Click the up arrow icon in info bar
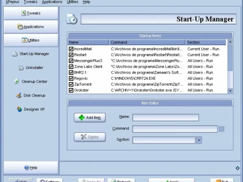Screen dimensions: 243x182 point(238,168)
